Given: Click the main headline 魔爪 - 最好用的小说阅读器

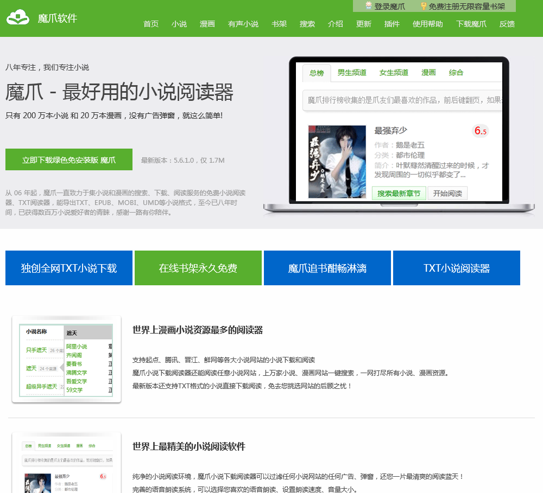Looking at the screenshot, I should tap(119, 92).
